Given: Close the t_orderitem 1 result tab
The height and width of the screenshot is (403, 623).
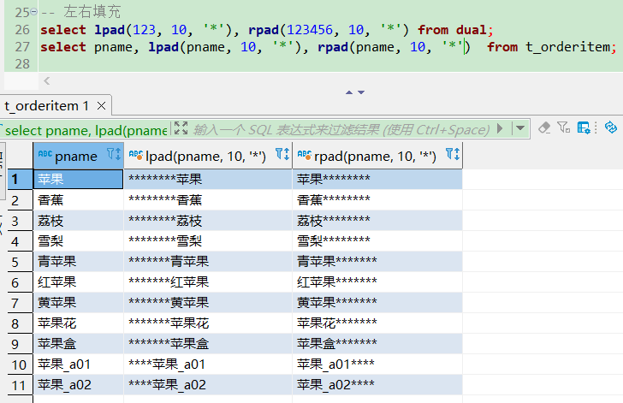Looking at the screenshot, I should 101,106.
